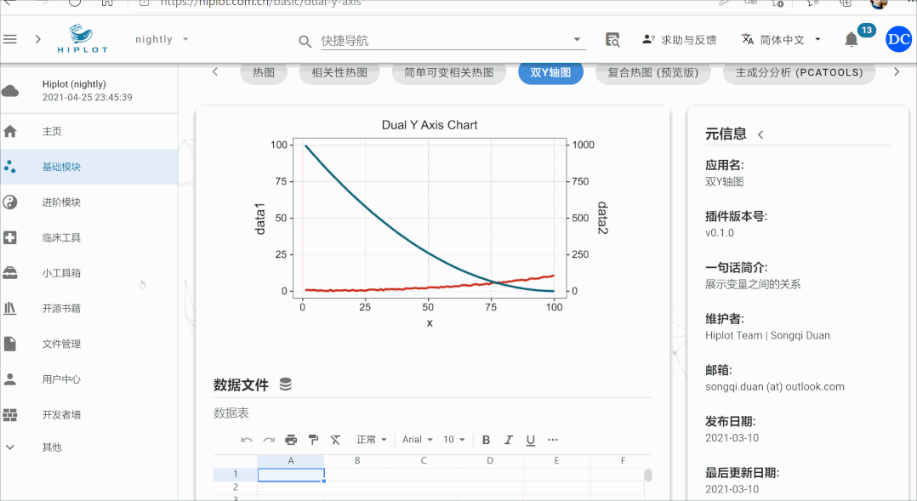917x501 pixels.
Task: Click the medical cross icon beside 临床工具
Action: click(10, 237)
